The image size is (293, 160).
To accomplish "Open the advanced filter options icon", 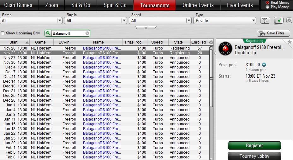I will (x=265, y=21).
